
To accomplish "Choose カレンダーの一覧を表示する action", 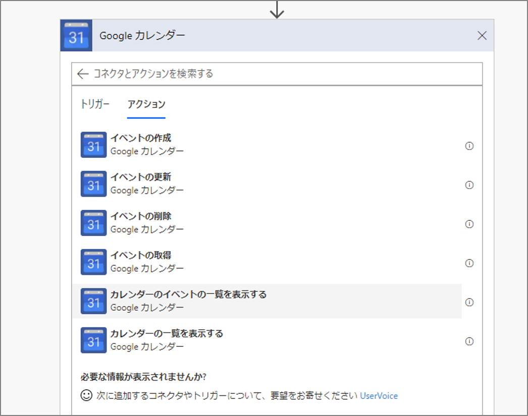I will pos(267,340).
